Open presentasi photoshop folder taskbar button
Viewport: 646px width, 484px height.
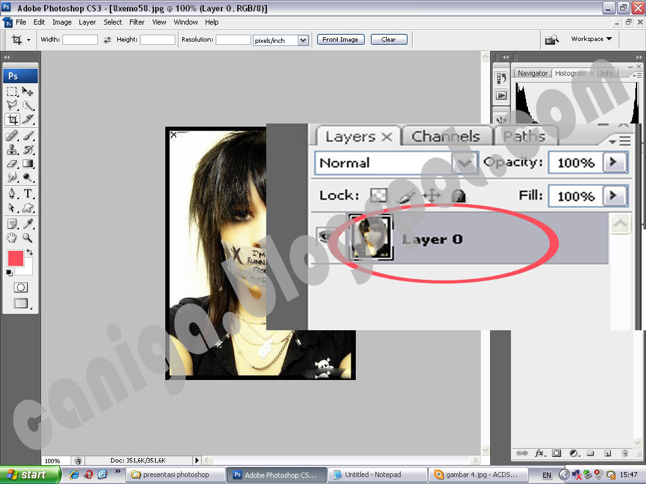(174, 475)
